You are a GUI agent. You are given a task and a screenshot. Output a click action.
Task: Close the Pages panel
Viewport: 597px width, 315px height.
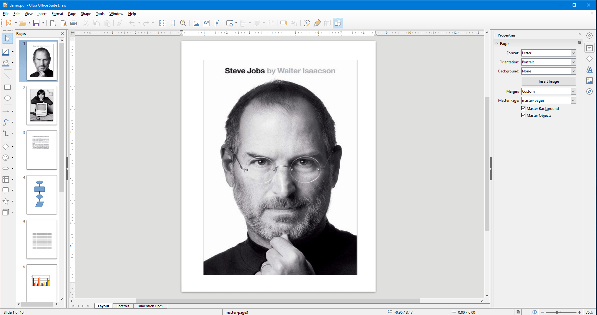coord(63,33)
